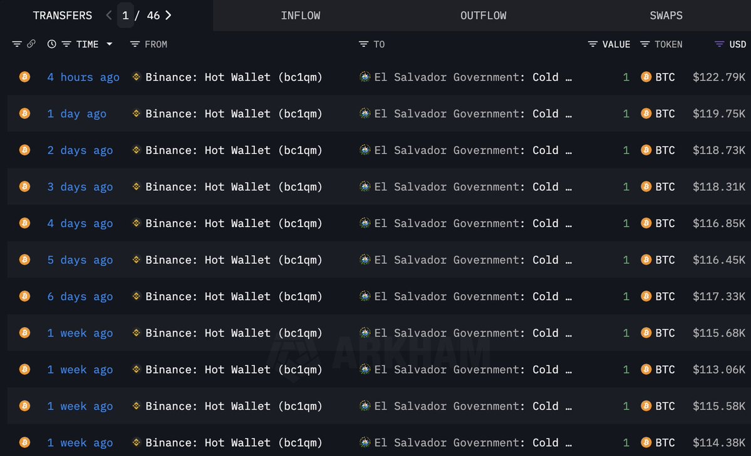Open El Salvador Government Cold wallet in 2 days ago row

tap(473, 150)
